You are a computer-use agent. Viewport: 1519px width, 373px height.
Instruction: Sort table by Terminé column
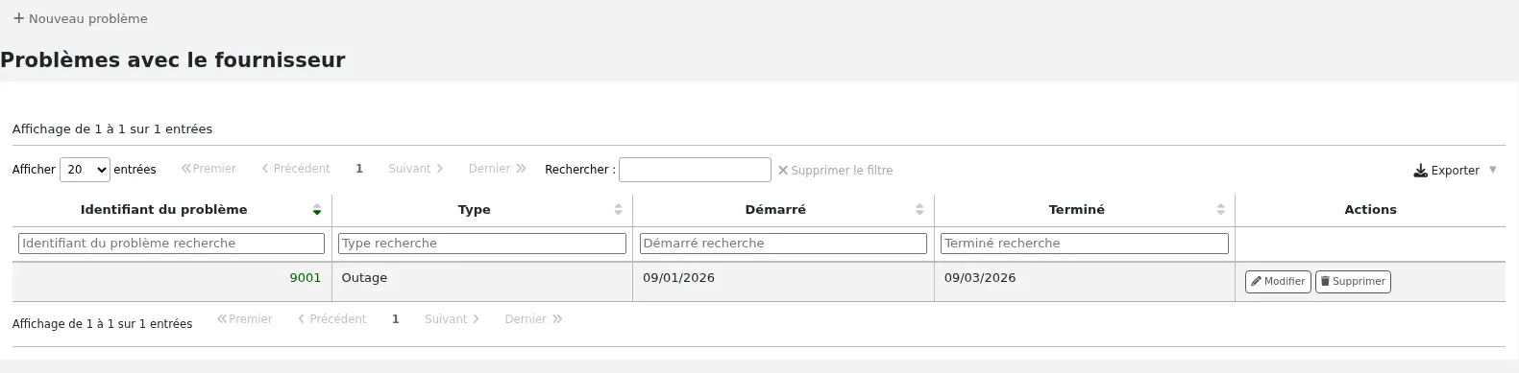(1085, 210)
